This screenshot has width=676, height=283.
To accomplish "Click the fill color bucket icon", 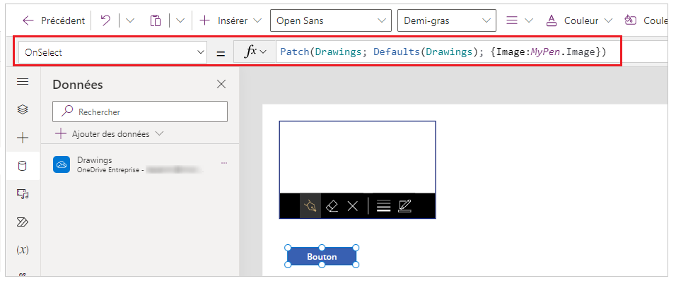I will [630, 20].
